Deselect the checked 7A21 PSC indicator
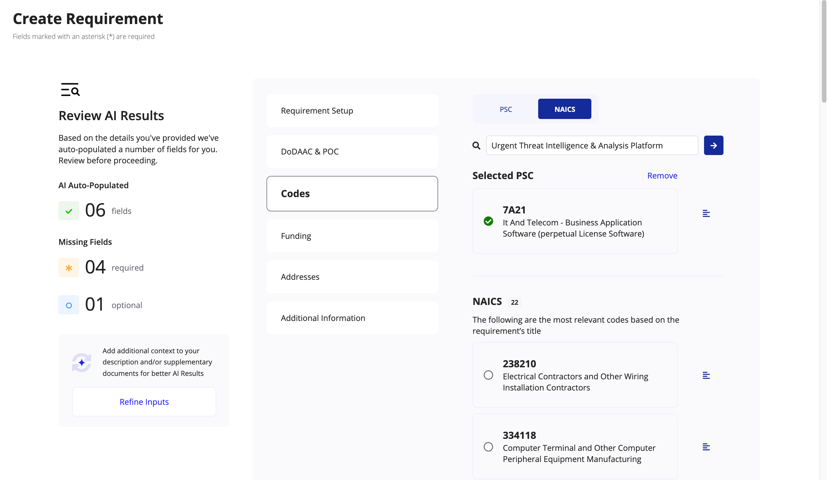 pyautogui.click(x=488, y=221)
